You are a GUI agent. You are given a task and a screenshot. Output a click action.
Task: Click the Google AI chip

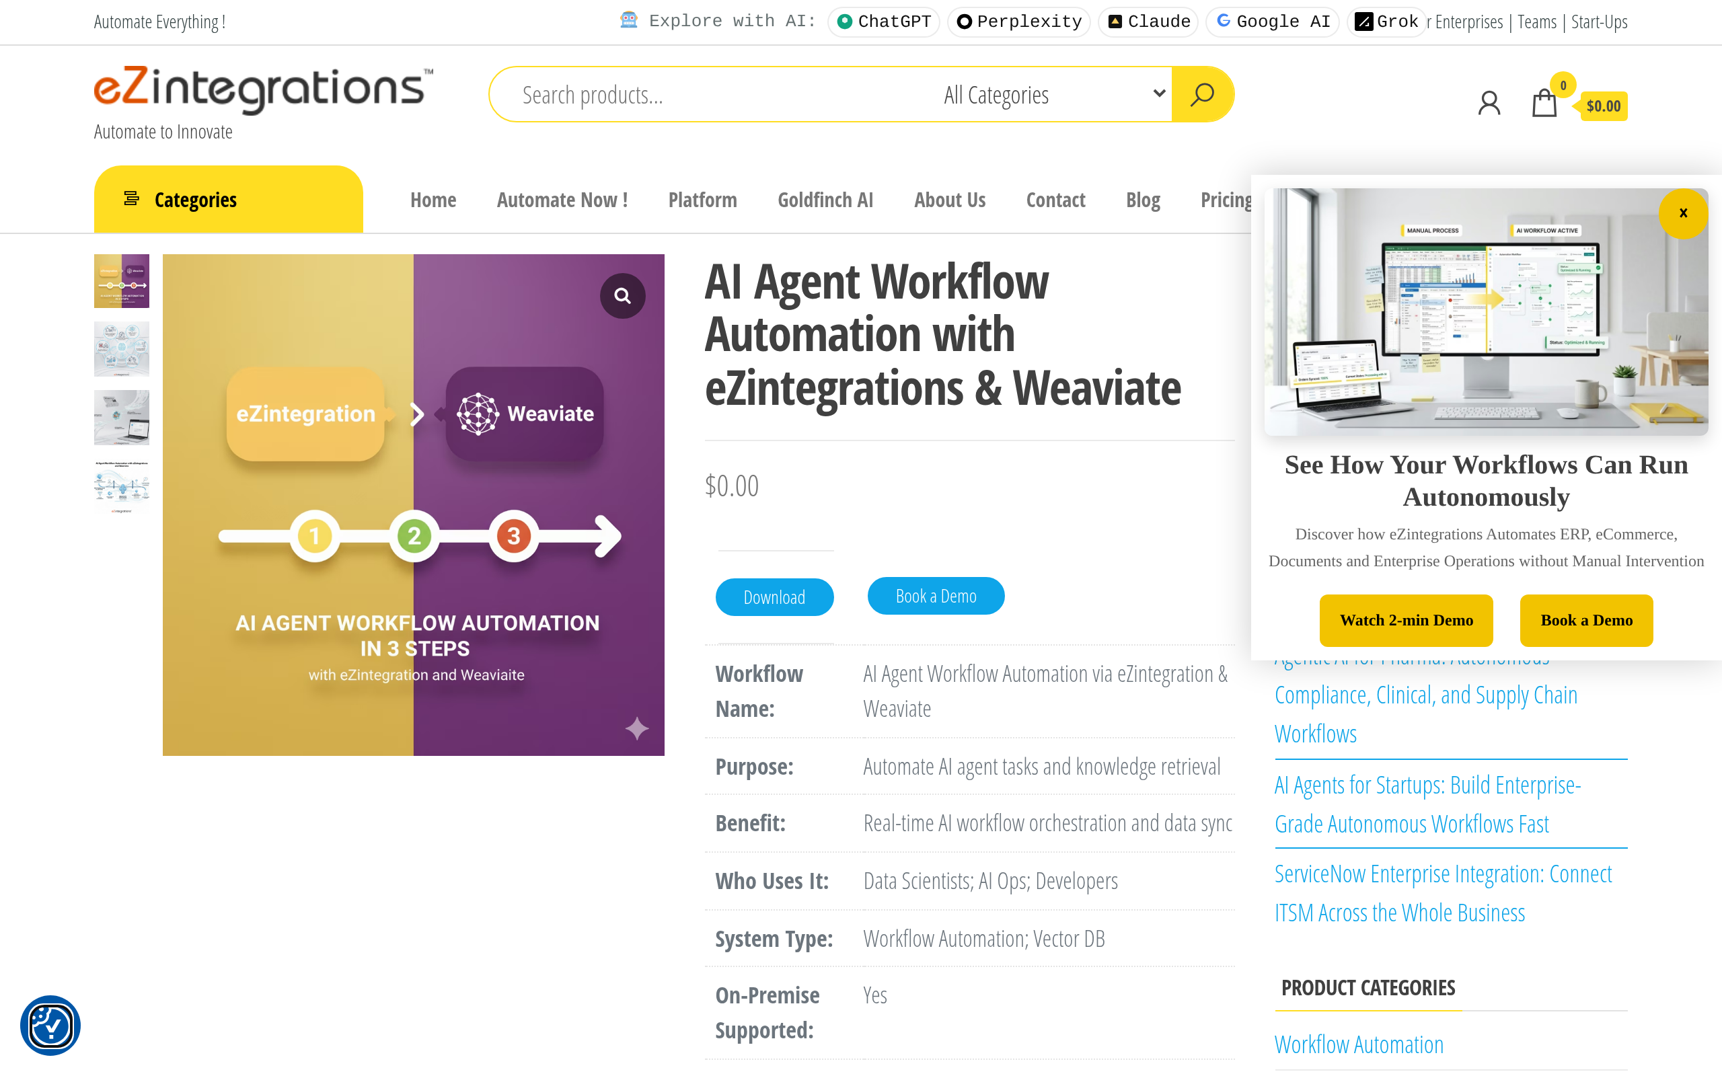[1272, 22]
